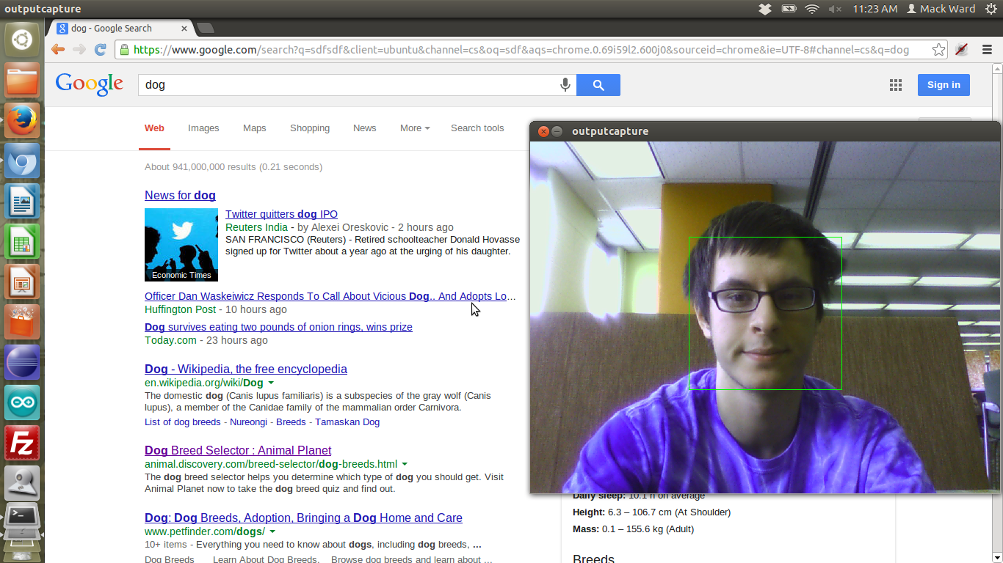
Task: Click the outputcapture window title bar
Action: (x=765, y=131)
